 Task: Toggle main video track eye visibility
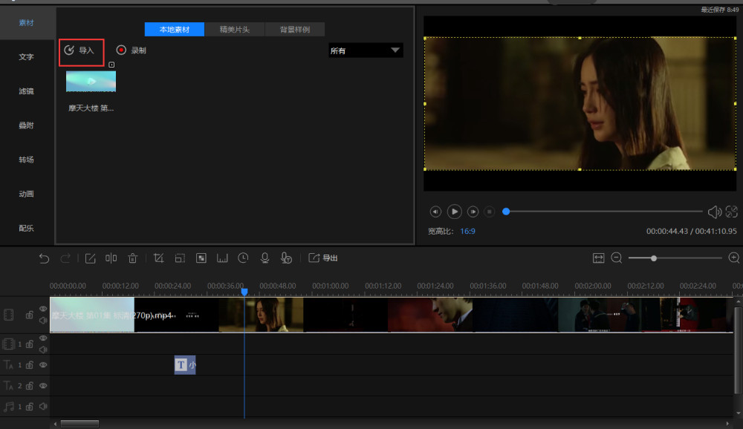click(x=43, y=309)
